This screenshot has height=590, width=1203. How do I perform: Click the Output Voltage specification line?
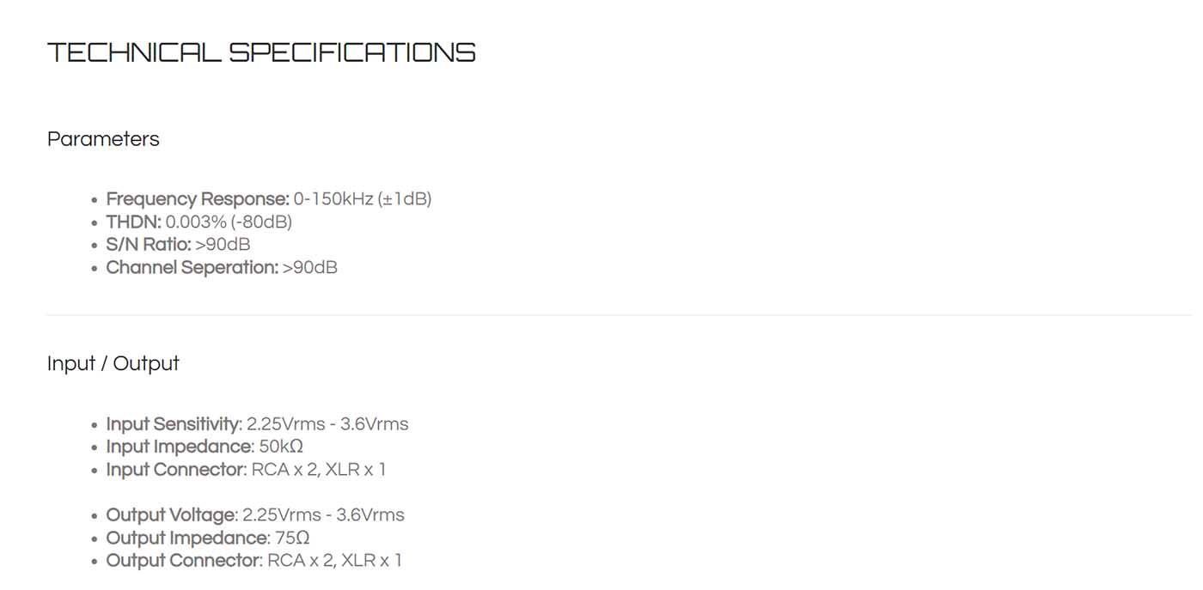coord(255,515)
